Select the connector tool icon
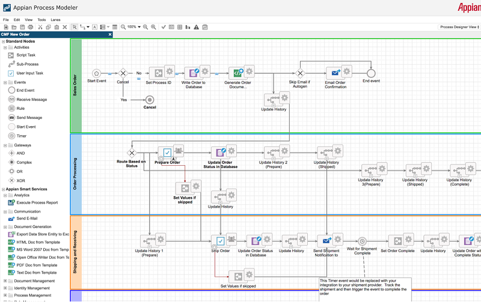Image resolution: width=481 pixels, height=302 pixels. pos(82,27)
